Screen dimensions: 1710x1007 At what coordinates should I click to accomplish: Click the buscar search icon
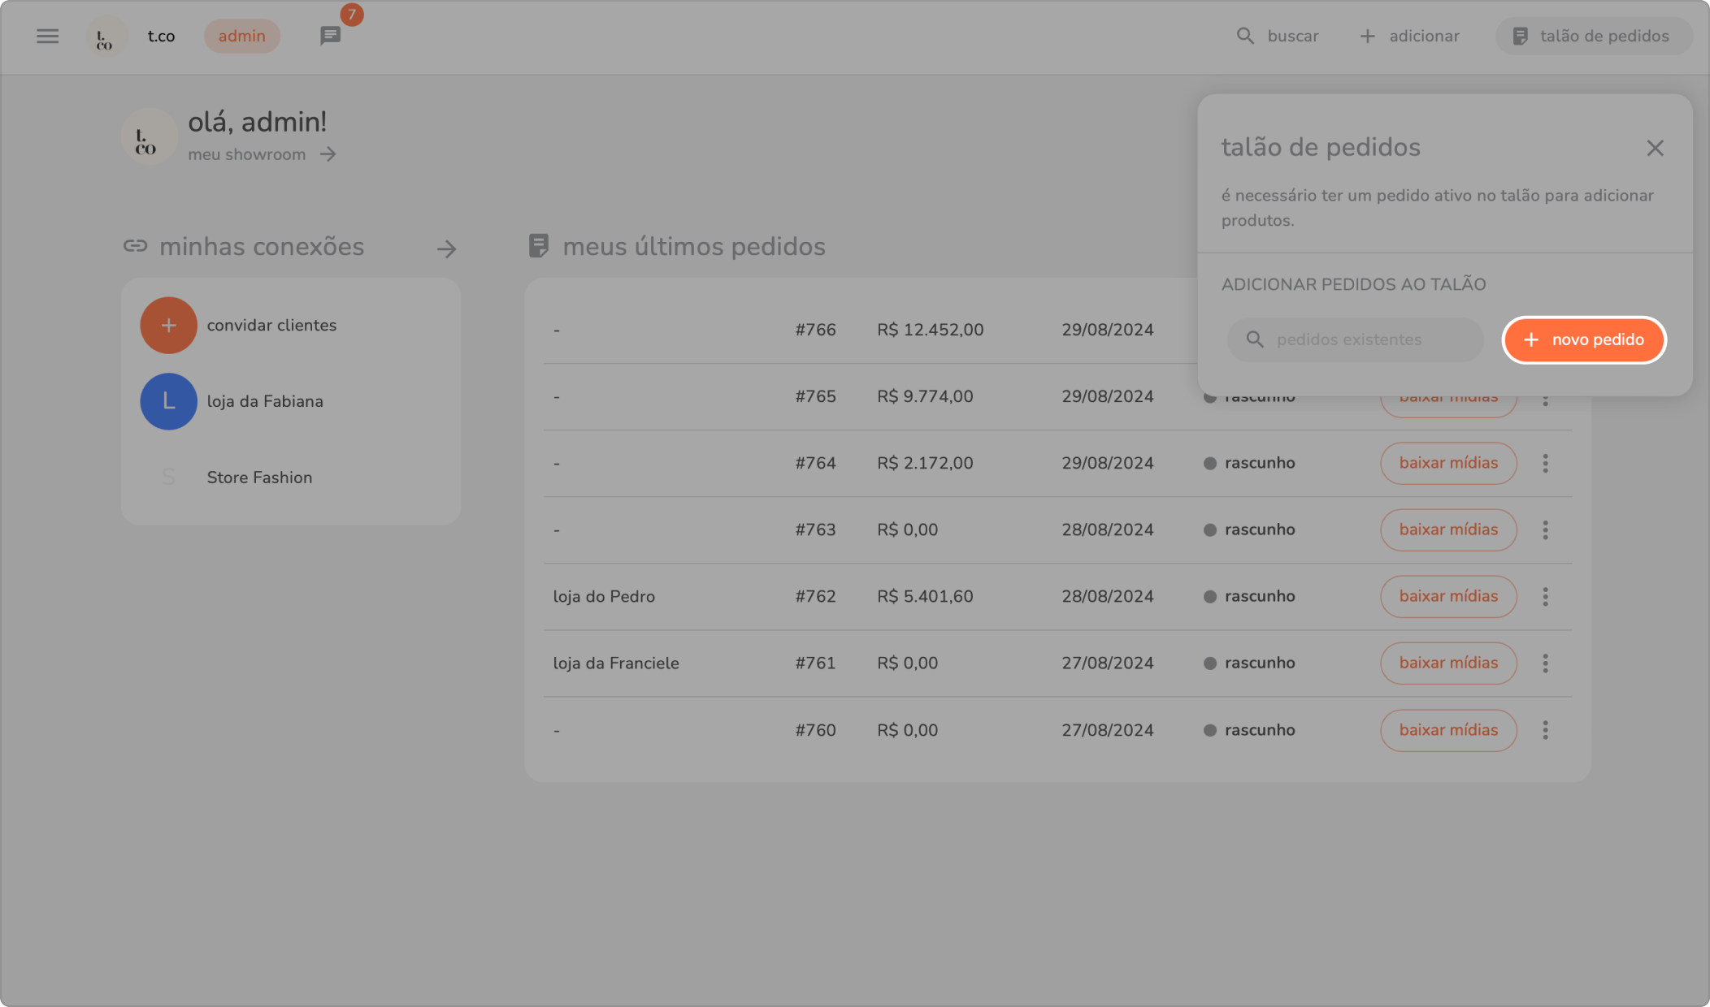(1245, 36)
